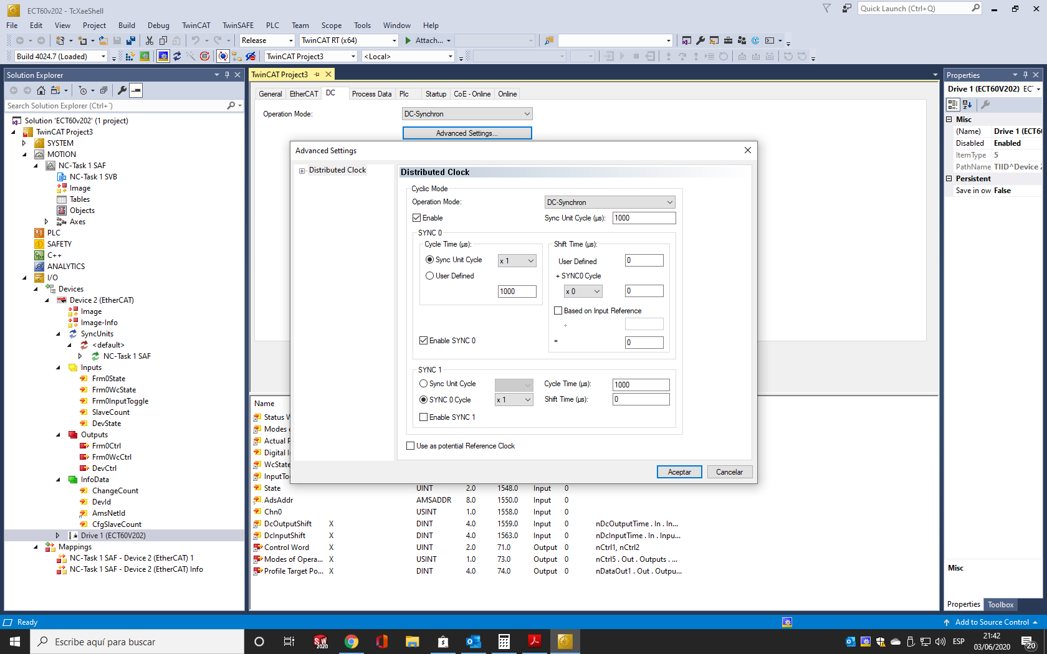Click the Aceptar button

pos(679,472)
